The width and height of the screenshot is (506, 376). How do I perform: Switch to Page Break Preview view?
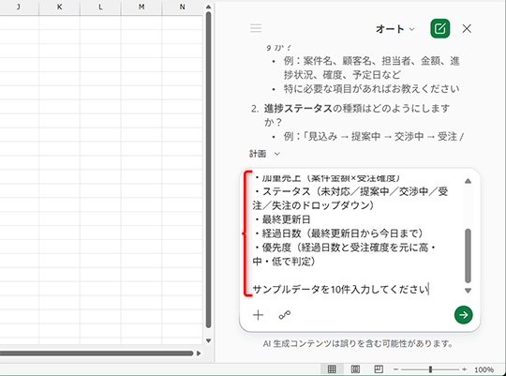(379, 368)
